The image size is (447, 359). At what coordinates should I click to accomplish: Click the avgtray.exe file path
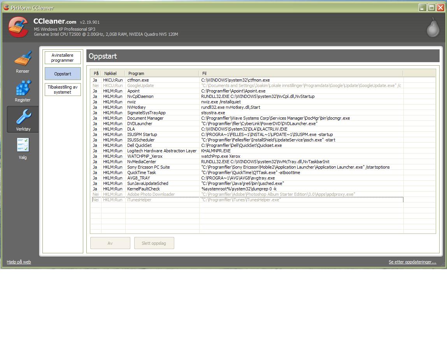click(238, 178)
